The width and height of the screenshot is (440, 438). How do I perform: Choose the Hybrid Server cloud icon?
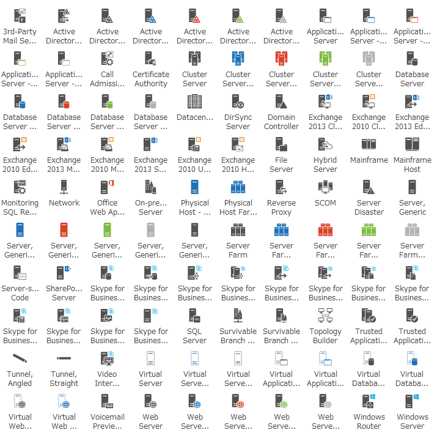pyautogui.click(x=325, y=145)
